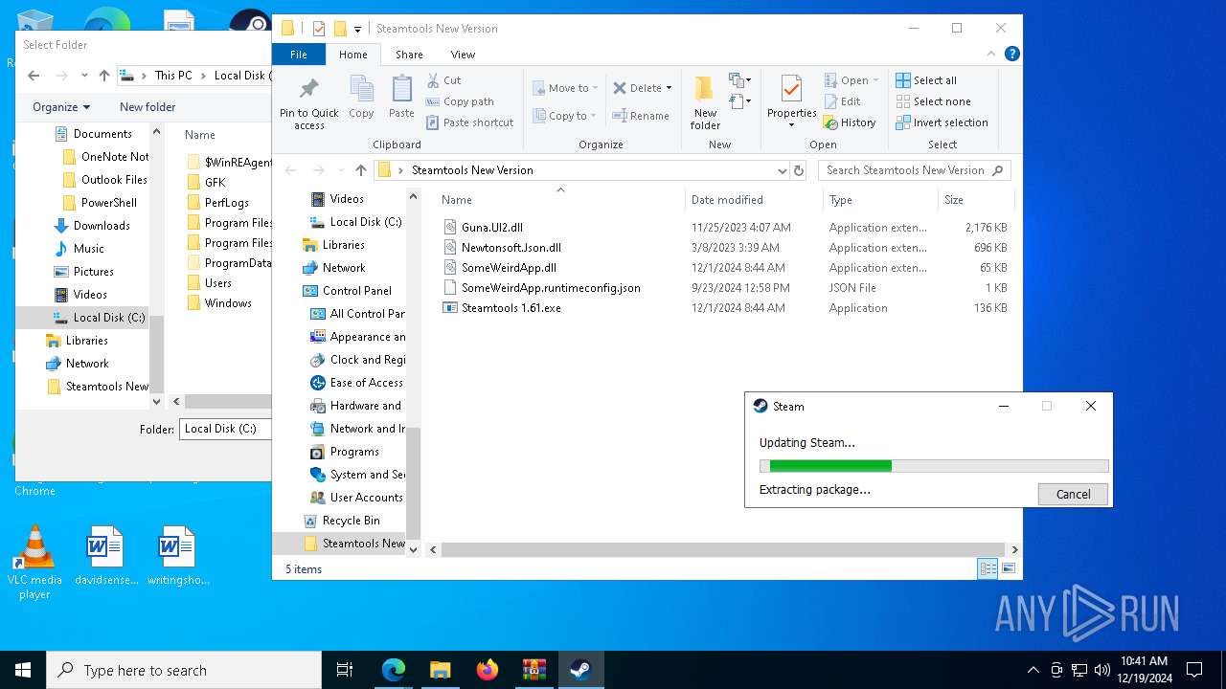Click the Updating Steam progress bar
The height and width of the screenshot is (689, 1226).
pos(934,466)
